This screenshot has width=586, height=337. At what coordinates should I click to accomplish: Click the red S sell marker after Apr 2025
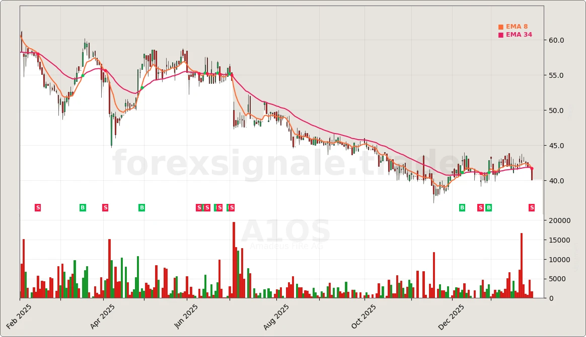point(105,207)
